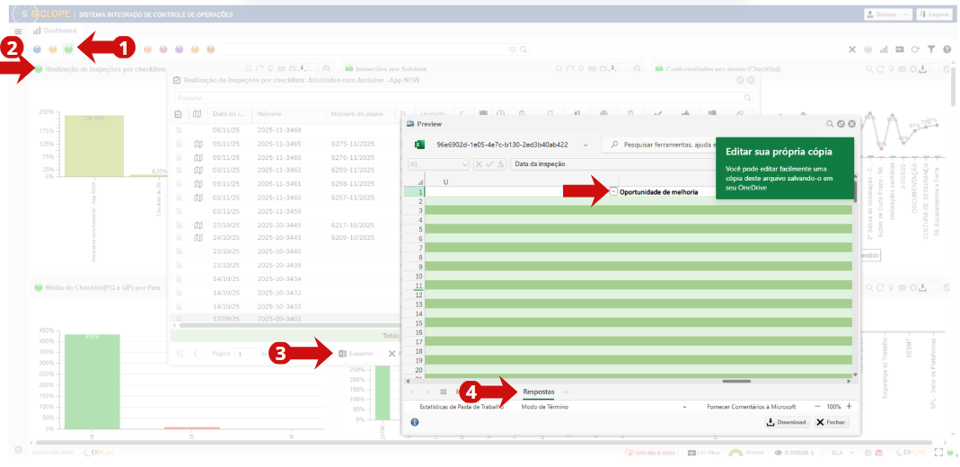Viewport: 960px width, 467px height.
Task: Select the green circle dashboard indicator
Action: (x=68, y=49)
